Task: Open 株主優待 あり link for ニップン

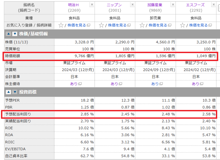Action: click(114, 84)
